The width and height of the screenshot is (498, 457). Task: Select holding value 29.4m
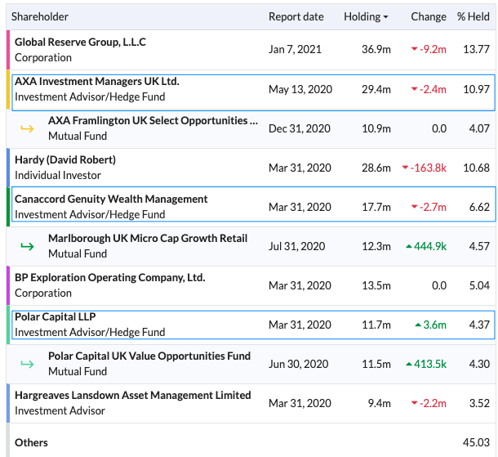[376, 89]
